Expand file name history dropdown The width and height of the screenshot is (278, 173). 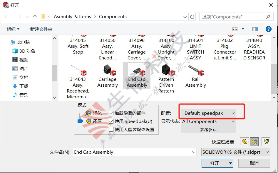(194, 152)
